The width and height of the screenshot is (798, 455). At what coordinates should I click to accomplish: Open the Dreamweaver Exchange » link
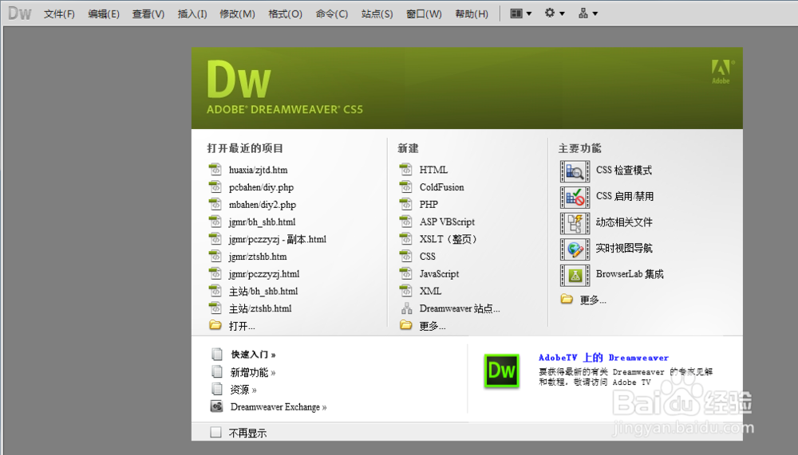pos(279,406)
